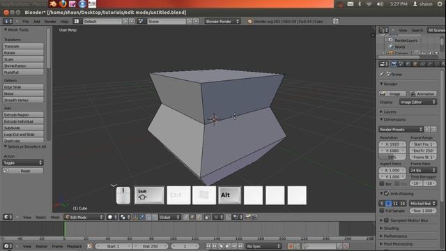Click the Extrude Region button
The image size is (446, 251).
[x=23, y=114]
